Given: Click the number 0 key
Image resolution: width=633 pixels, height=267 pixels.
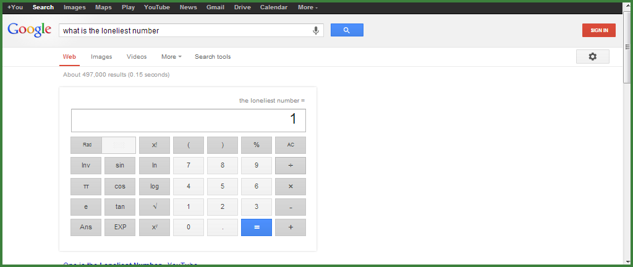Looking at the screenshot, I should pos(189,227).
